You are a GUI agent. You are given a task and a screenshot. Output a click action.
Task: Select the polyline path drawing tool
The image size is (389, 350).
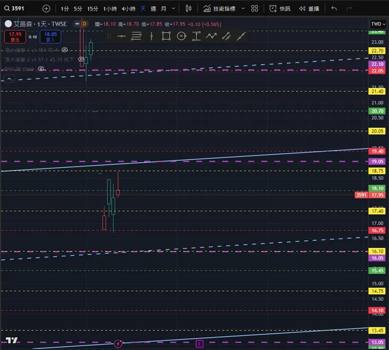coord(211,36)
